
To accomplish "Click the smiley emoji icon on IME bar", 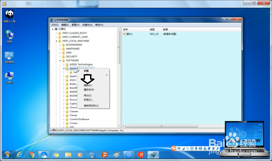I will [192, 148].
